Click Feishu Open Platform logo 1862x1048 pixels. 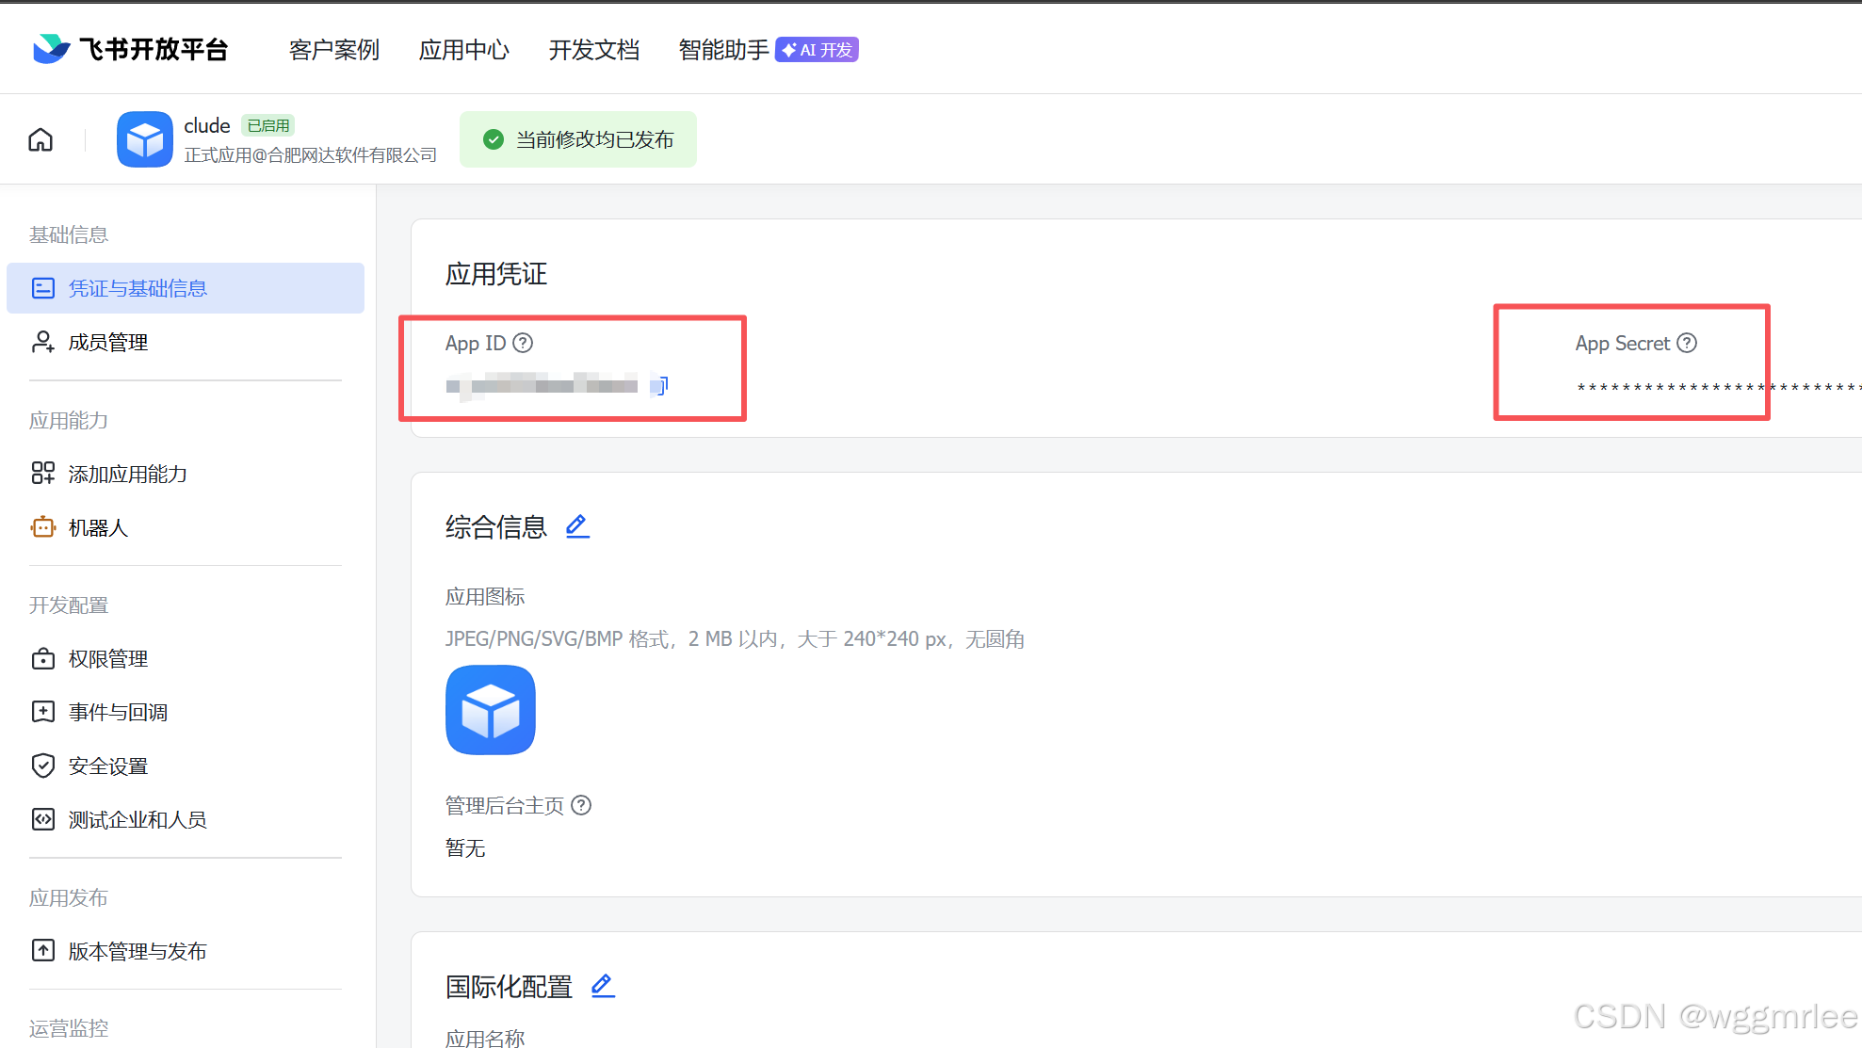(130, 49)
